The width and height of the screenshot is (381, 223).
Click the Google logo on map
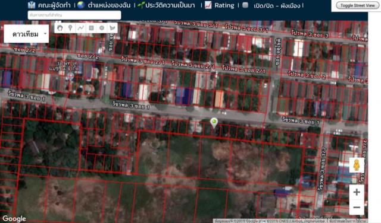coord(14,219)
